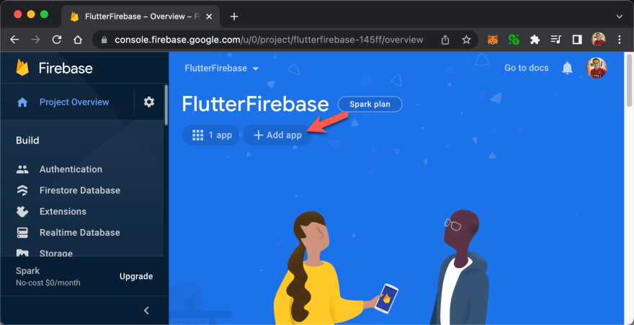This screenshot has width=634, height=325.
Task: Open the green dollar extension
Action: click(514, 40)
